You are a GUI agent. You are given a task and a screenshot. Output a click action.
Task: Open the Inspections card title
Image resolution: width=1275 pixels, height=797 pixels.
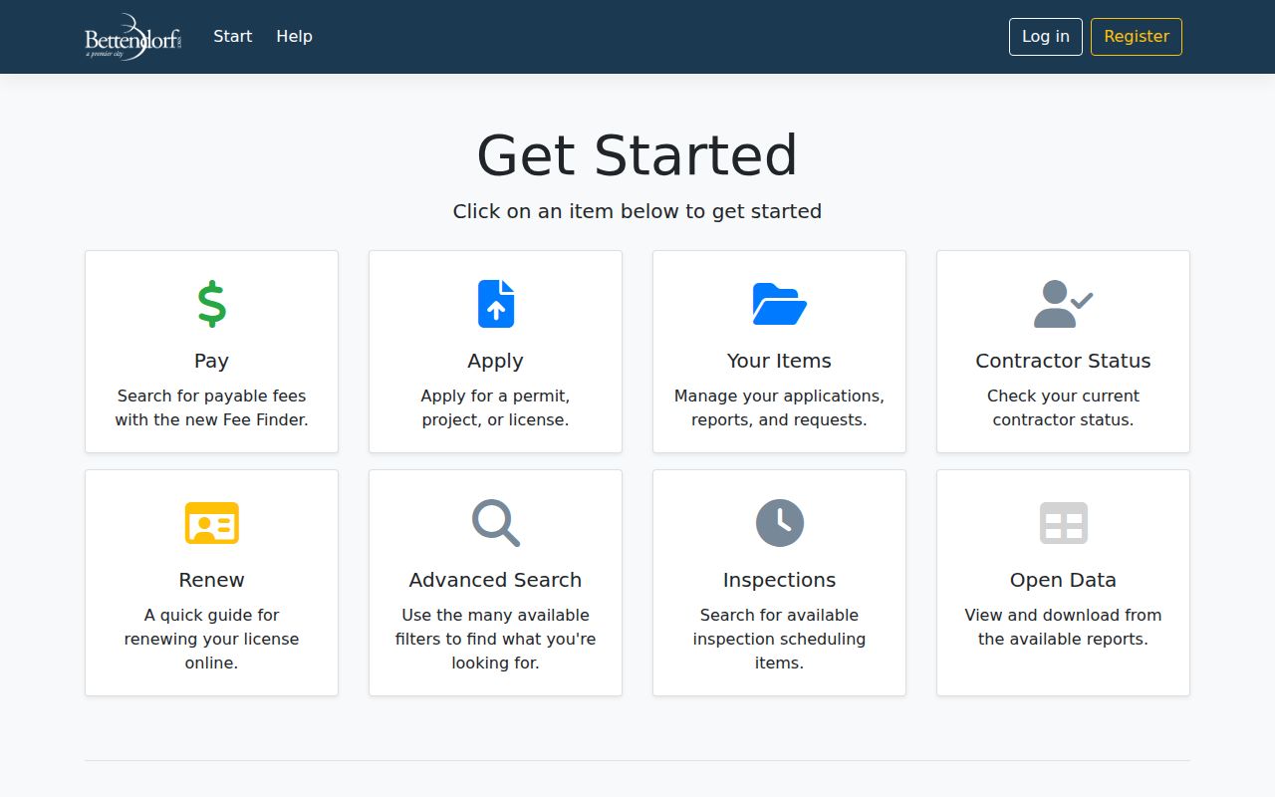click(779, 581)
